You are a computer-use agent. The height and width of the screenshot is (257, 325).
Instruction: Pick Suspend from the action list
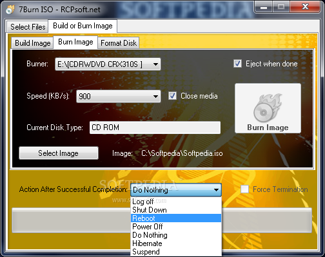(x=176, y=252)
